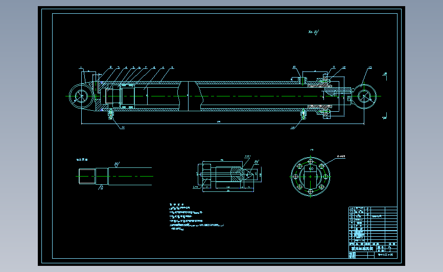Click the piston rod end detail view at lower left
This screenshot has width=443, height=272.
(115, 177)
